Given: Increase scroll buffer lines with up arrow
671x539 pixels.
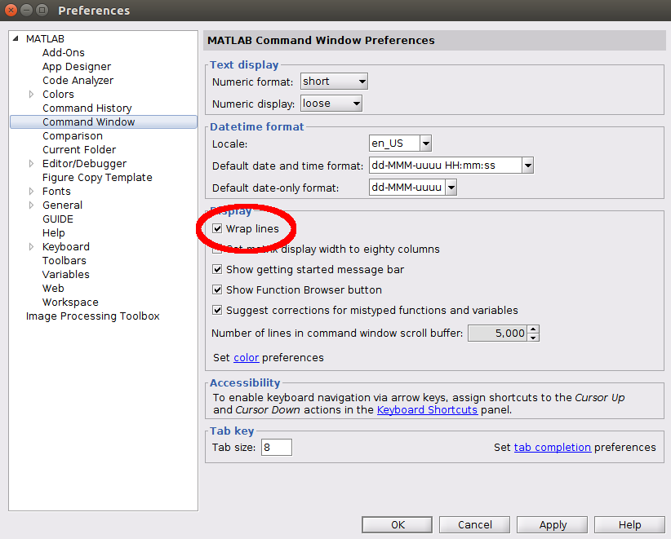Looking at the screenshot, I should 533,329.
